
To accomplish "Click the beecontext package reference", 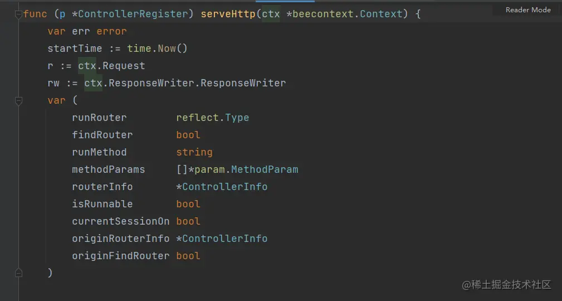I will [323, 14].
